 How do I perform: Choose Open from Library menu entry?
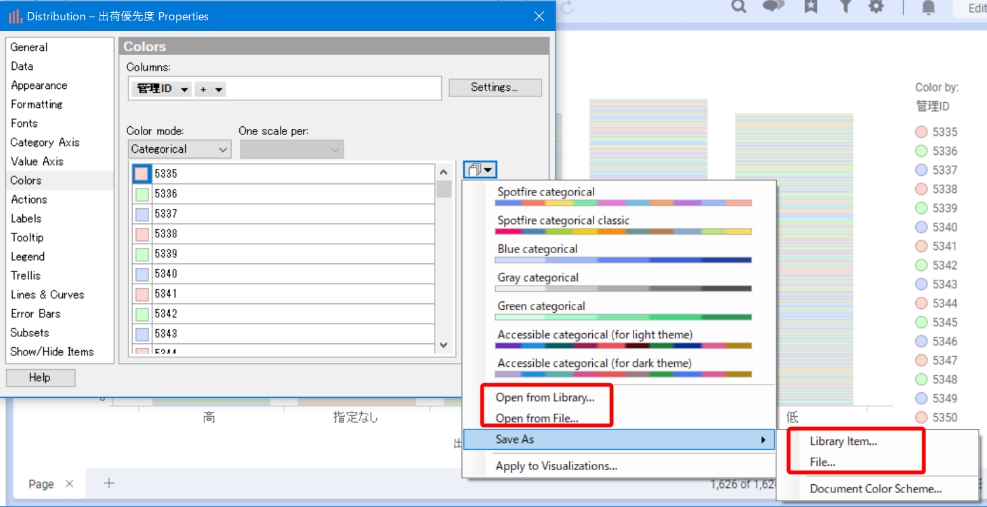[545, 398]
